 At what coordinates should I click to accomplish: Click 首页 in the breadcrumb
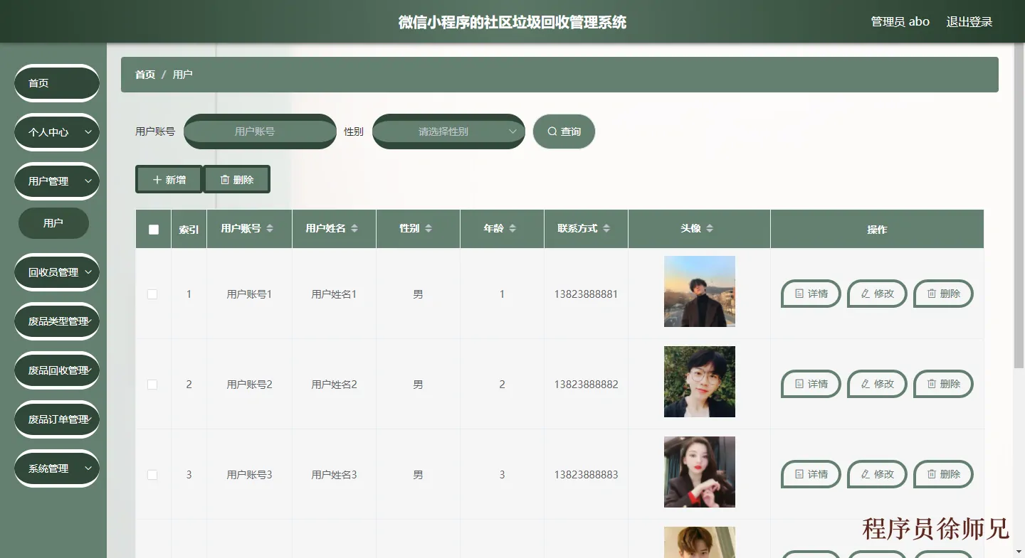pos(145,75)
